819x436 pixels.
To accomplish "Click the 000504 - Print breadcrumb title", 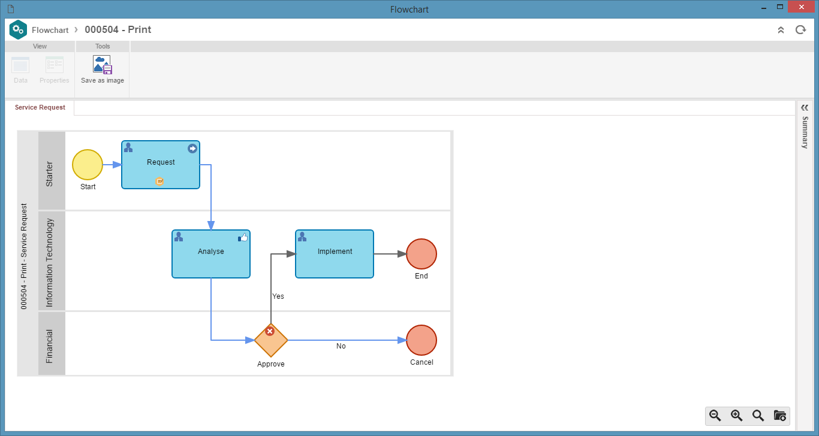I will pyautogui.click(x=118, y=29).
